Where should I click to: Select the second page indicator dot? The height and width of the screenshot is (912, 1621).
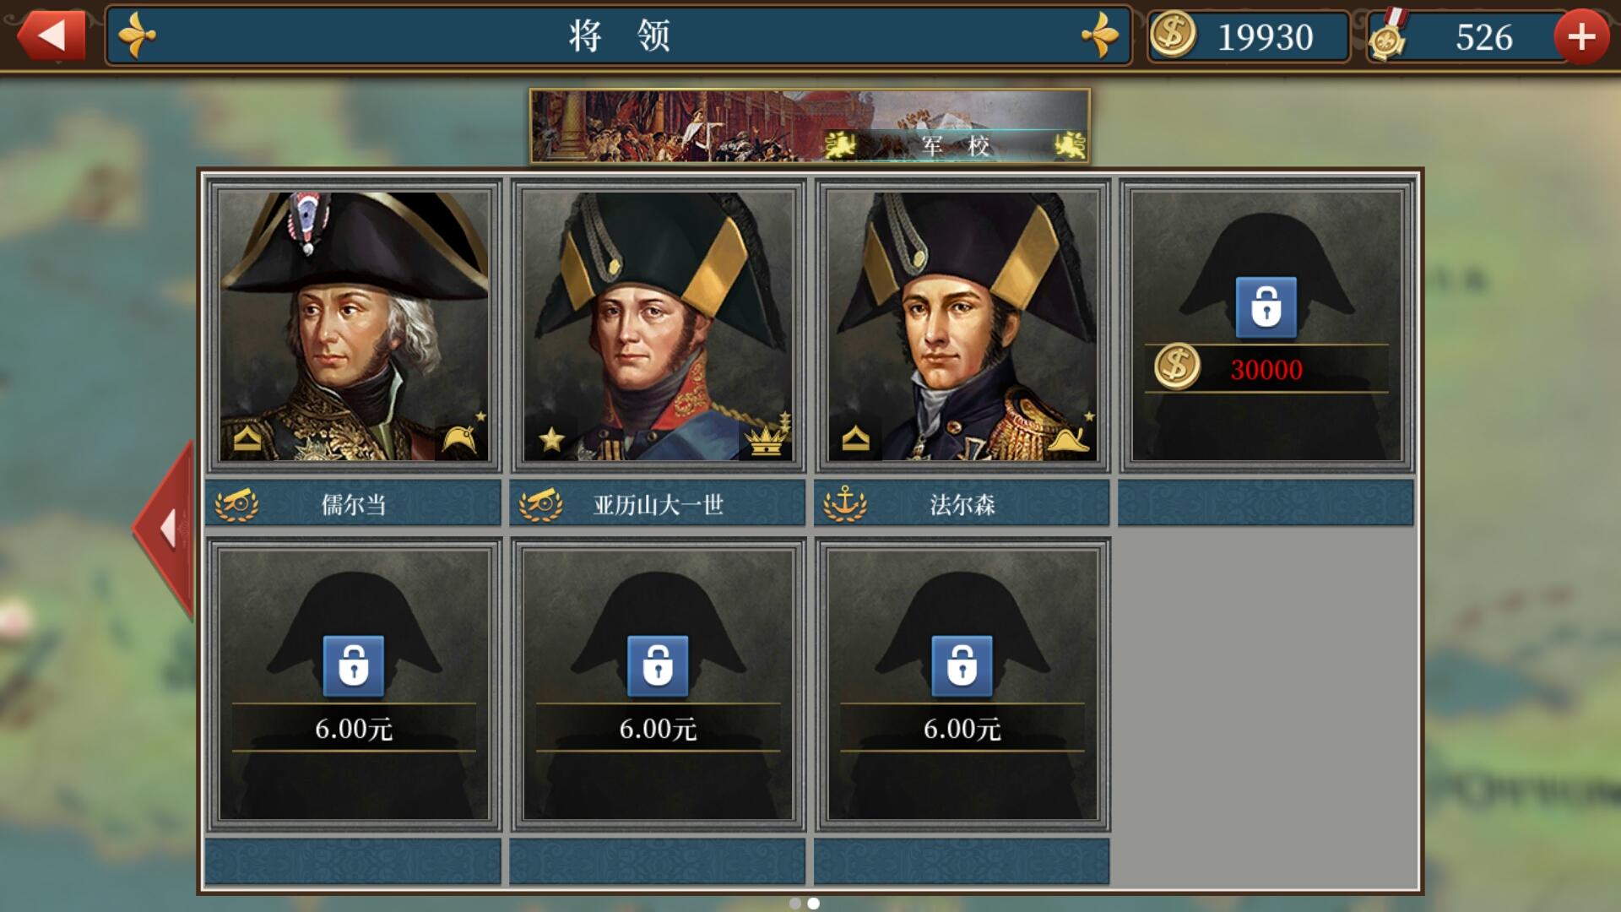[x=813, y=904]
